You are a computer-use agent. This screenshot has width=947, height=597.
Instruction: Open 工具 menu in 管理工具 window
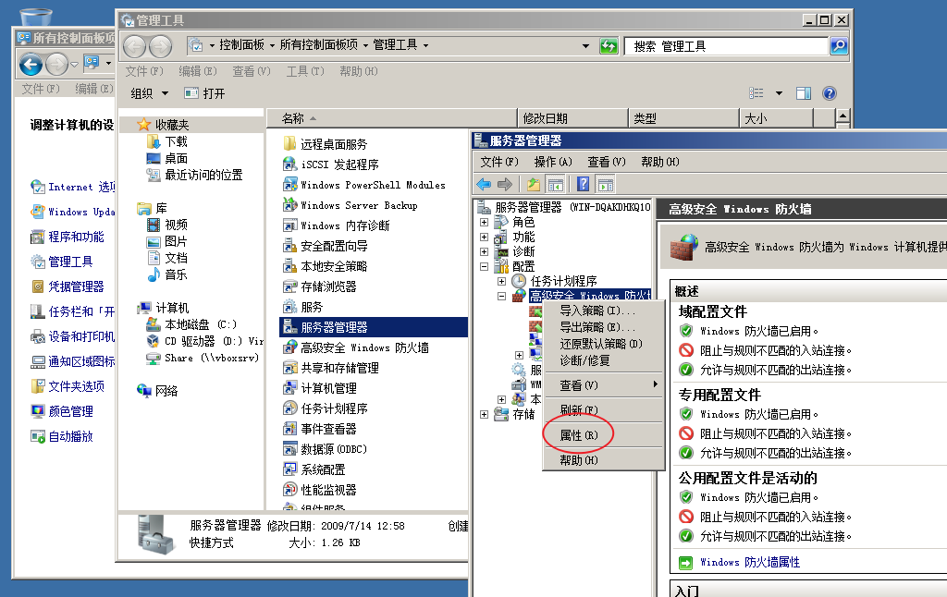pos(305,71)
